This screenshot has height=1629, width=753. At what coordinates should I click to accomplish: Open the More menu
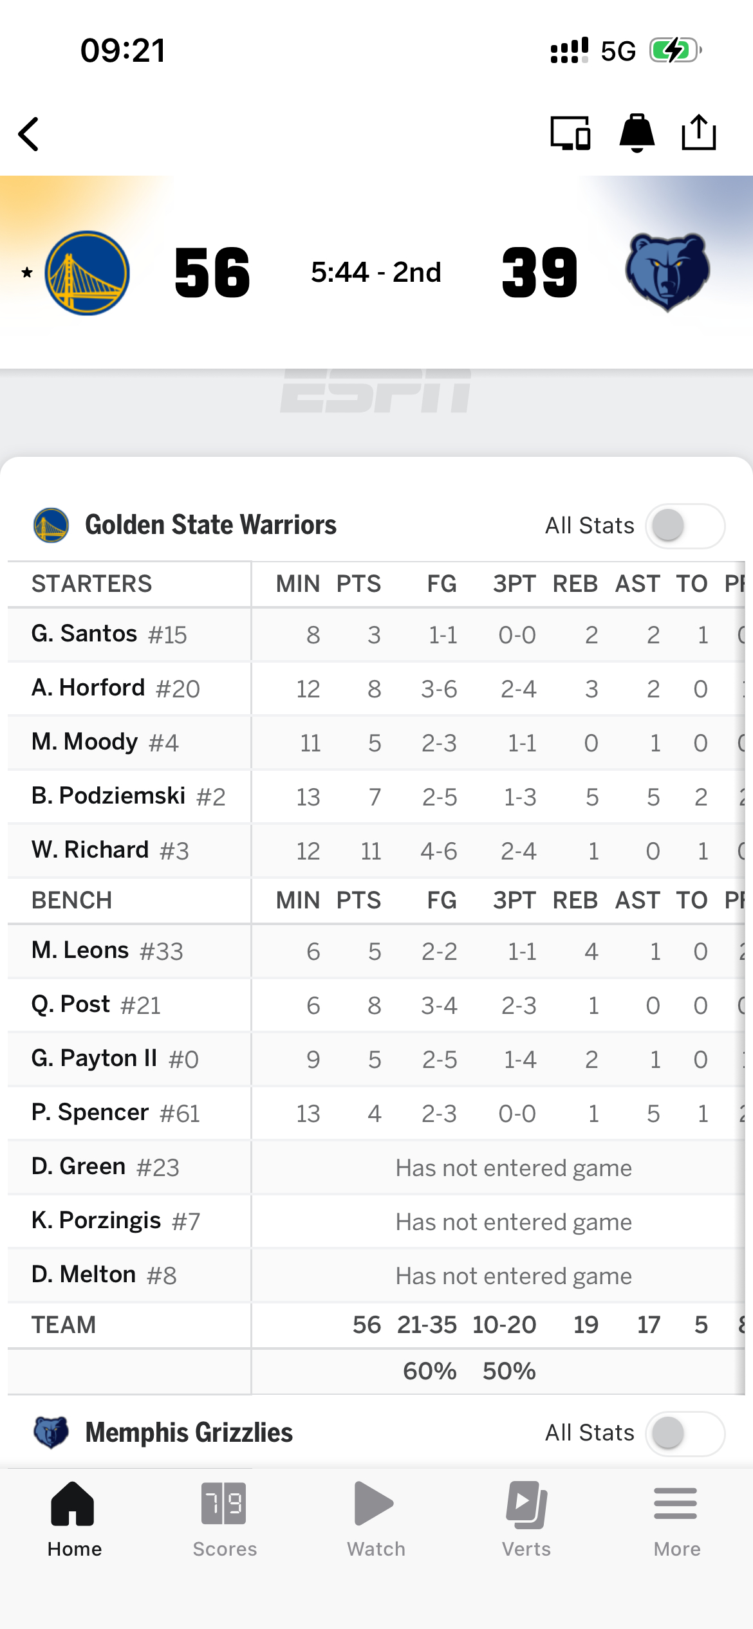click(676, 1520)
